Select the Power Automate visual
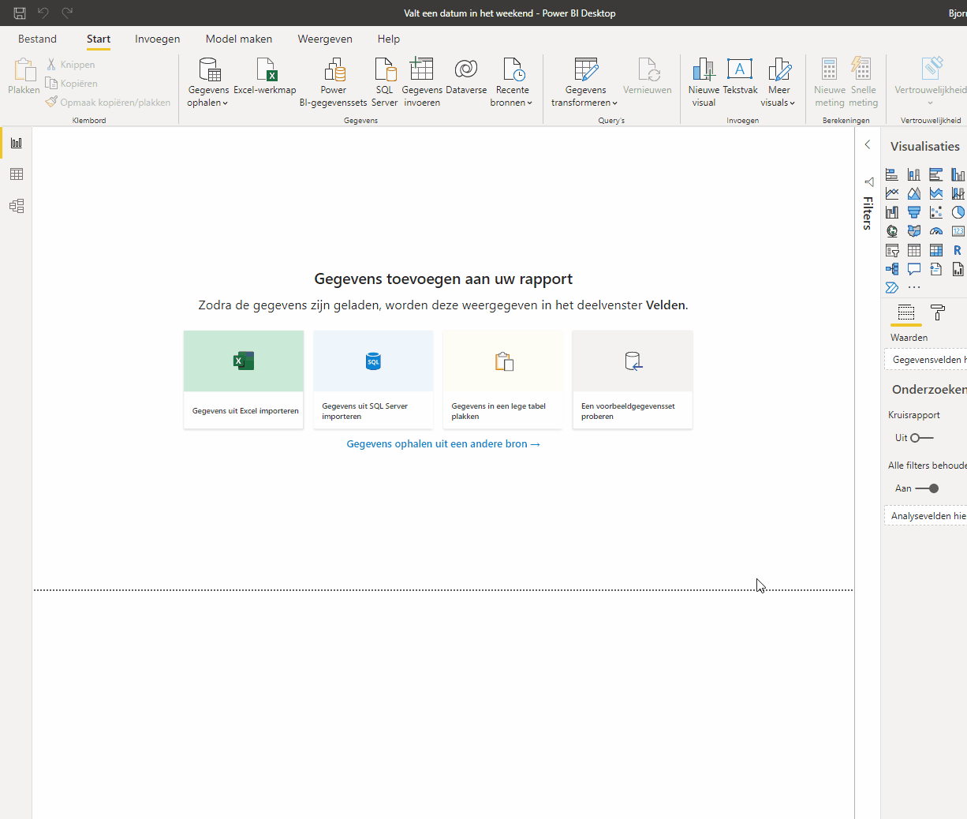 (892, 288)
